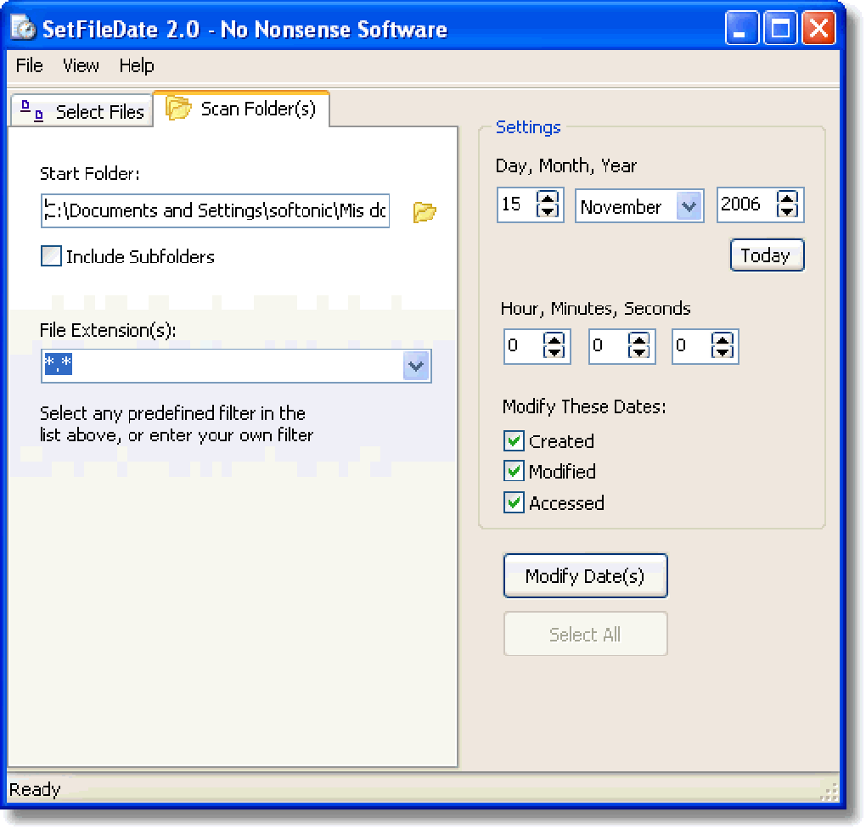Image resolution: width=866 pixels, height=829 pixels.
Task: Click the Modify Date(s) button
Action: (586, 575)
